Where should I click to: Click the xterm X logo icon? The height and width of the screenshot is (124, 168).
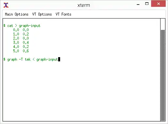(x=6, y=5)
